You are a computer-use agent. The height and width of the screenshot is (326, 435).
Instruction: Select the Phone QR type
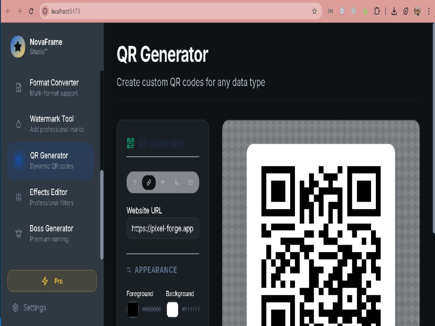click(177, 183)
